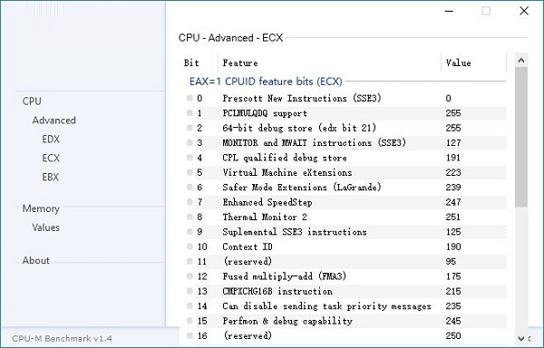Viewport: 544px width, 348px height.
Task: Close the CPU-M Benchmark window
Action: click(524, 11)
